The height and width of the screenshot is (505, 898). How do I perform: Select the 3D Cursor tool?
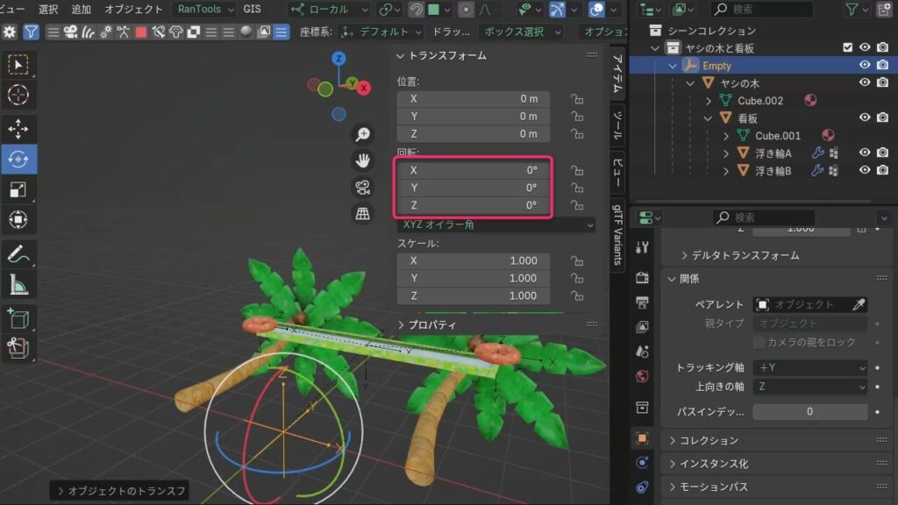(x=18, y=95)
